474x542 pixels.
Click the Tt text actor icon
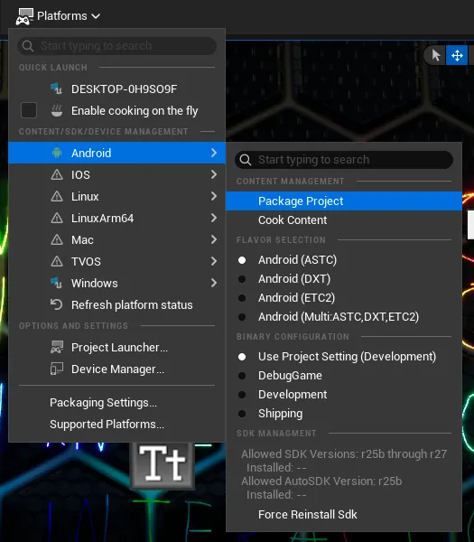pos(163,465)
